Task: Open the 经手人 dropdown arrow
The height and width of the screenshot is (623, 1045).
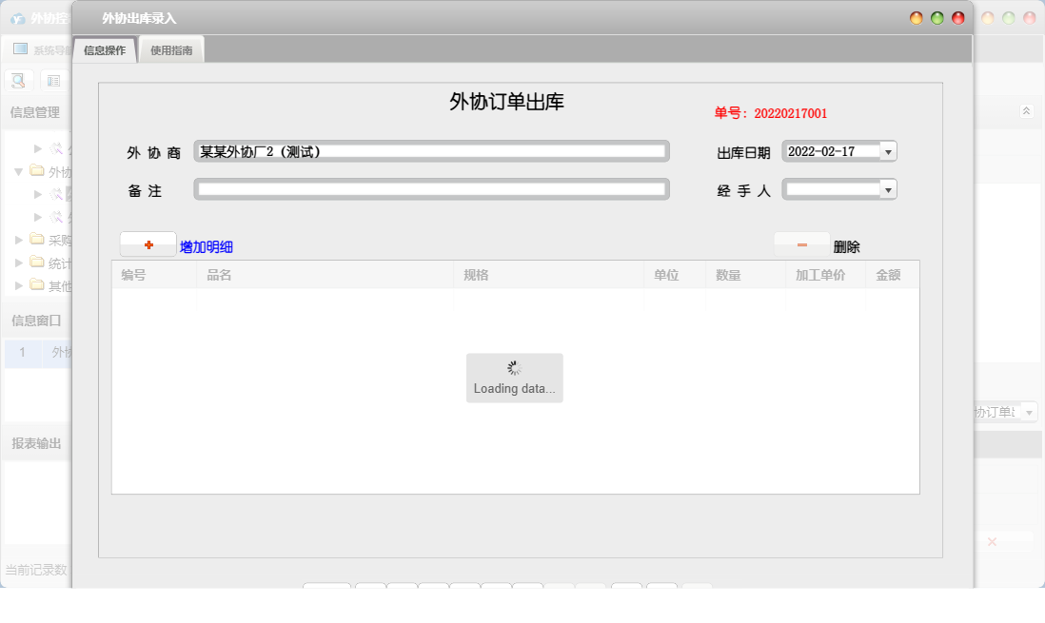Action: coord(888,190)
